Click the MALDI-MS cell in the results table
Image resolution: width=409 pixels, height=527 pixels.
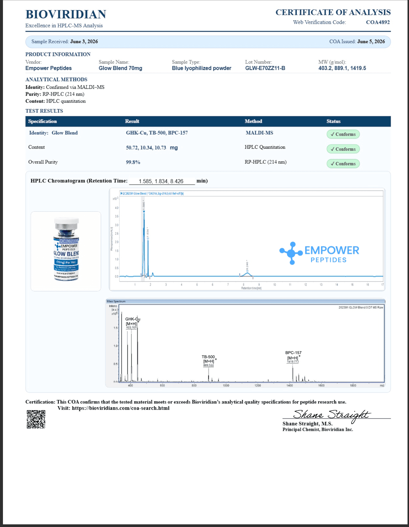coord(259,133)
